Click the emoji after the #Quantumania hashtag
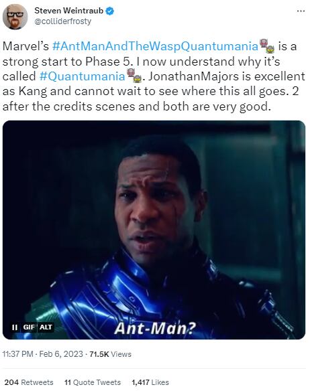 (x=134, y=76)
